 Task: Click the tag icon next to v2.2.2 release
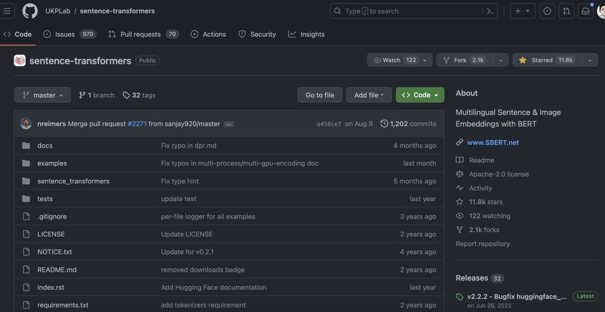pyautogui.click(x=459, y=297)
